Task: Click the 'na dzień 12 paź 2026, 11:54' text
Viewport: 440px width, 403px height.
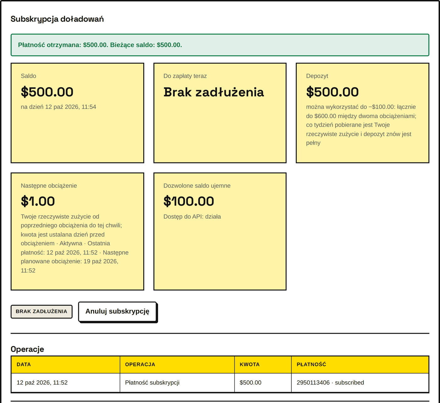Action: click(58, 107)
